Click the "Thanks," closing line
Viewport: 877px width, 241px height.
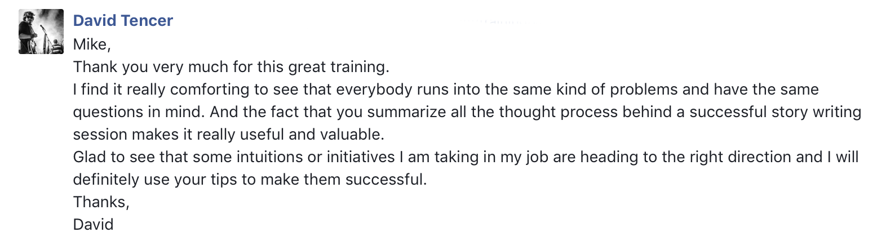pos(101,203)
